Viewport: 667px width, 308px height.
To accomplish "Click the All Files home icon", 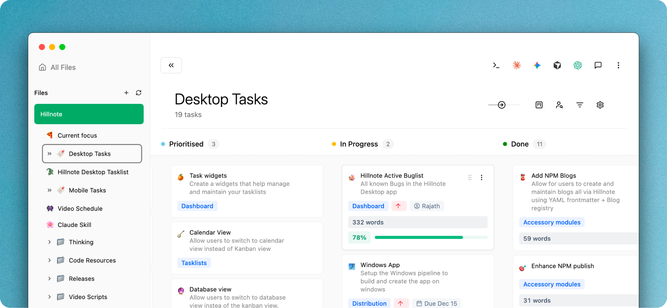I will point(42,67).
